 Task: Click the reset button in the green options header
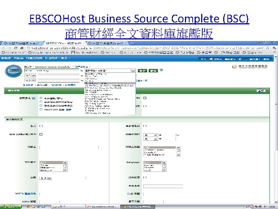(x=261, y=91)
